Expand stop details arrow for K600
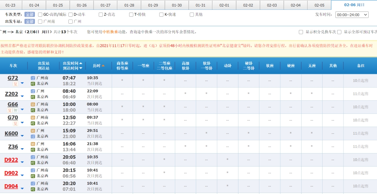377x194 pixels. [22, 135]
